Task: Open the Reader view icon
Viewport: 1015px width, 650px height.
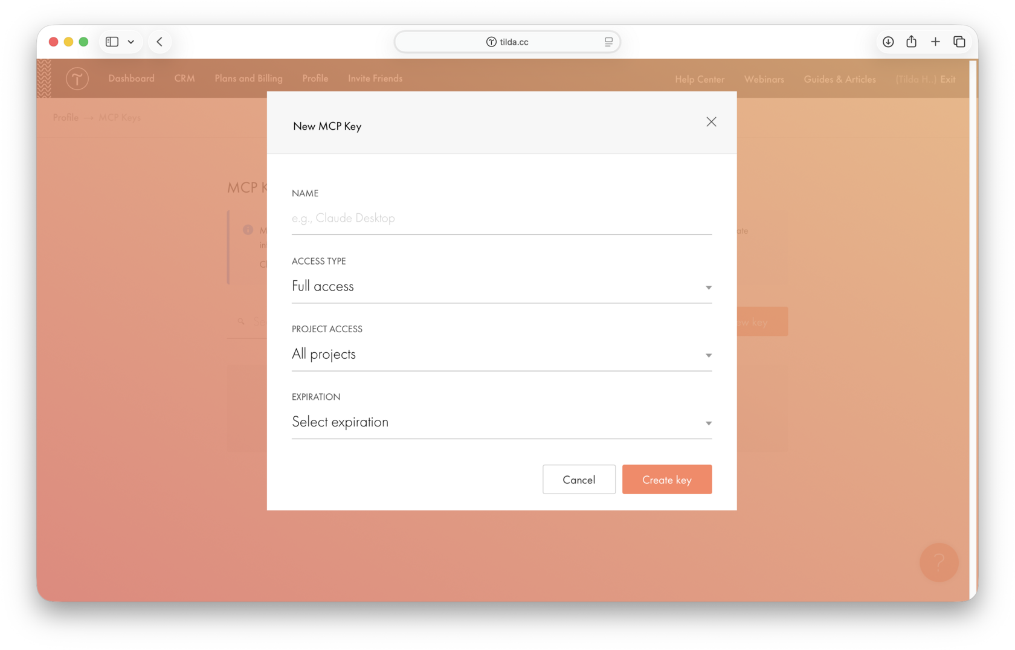Action: [608, 42]
